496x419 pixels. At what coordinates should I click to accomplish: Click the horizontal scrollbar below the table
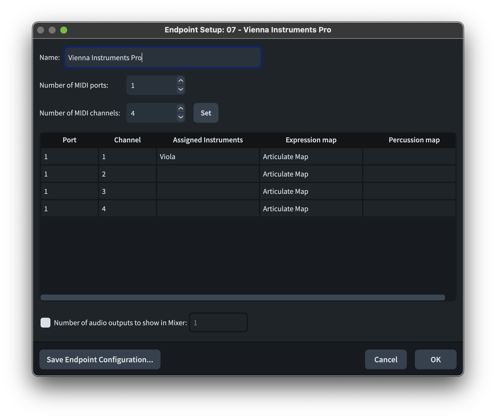[243, 297]
